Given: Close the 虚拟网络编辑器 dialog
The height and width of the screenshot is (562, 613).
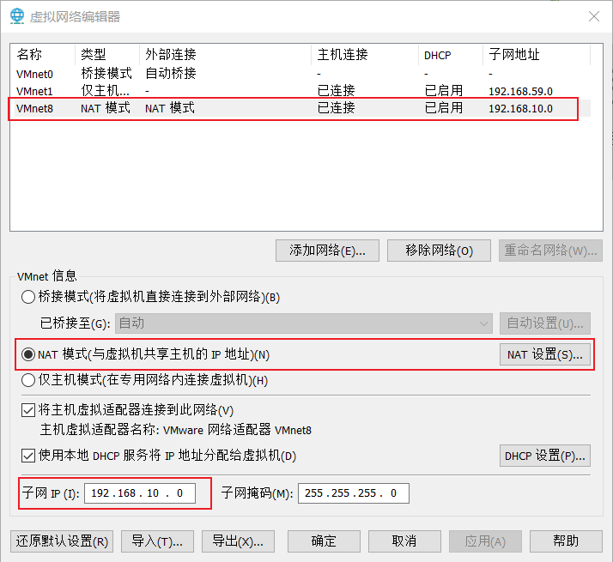Looking at the screenshot, I should click(594, 16).
